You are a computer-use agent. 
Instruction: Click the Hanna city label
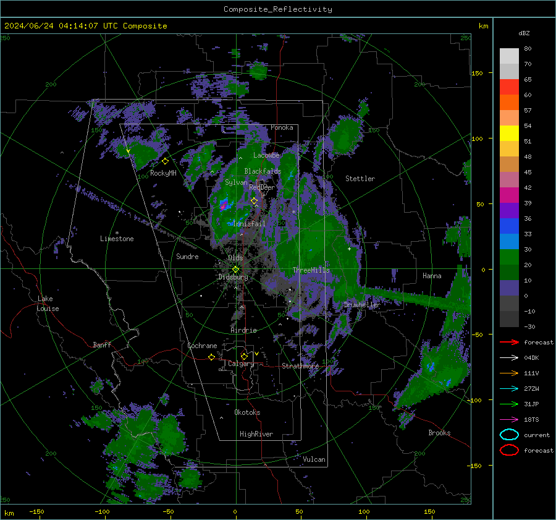click(432, 276)
